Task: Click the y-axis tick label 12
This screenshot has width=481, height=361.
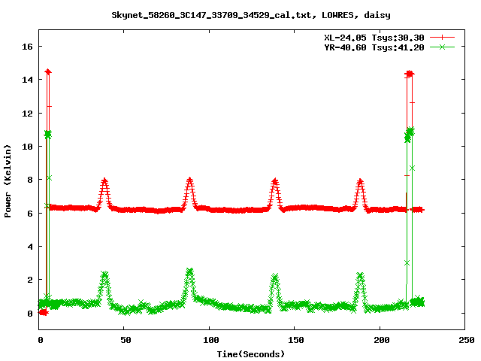Action: pos(27,114)
